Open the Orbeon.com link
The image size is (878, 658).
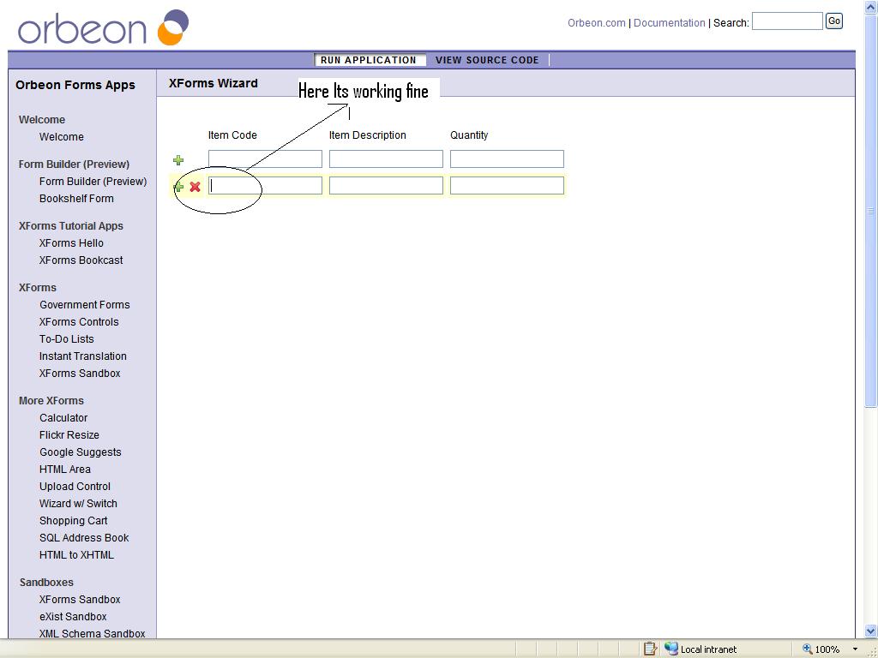596,23
